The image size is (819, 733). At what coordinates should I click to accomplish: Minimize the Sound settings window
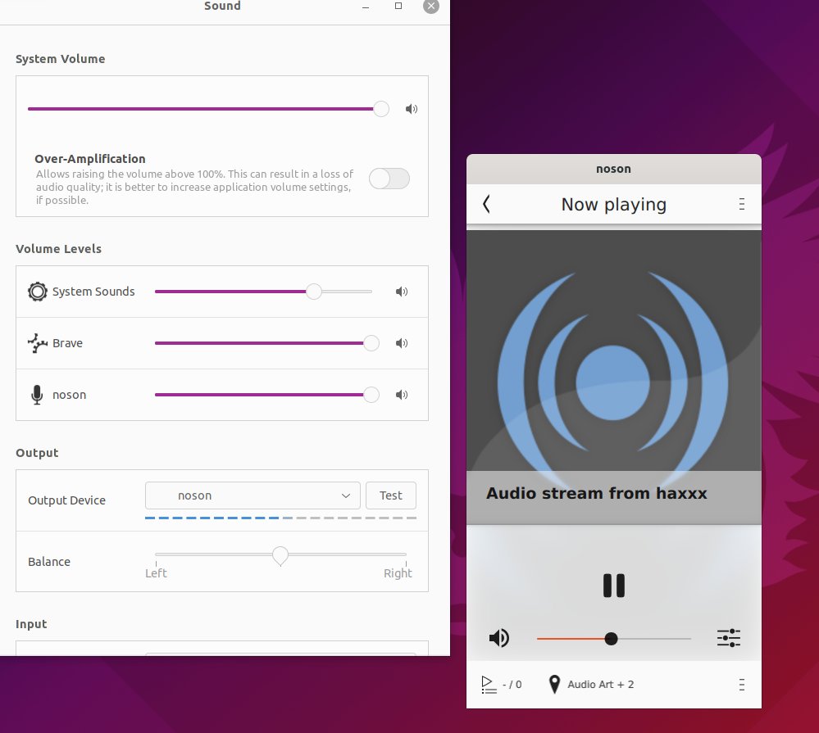(x=366, y=7)
